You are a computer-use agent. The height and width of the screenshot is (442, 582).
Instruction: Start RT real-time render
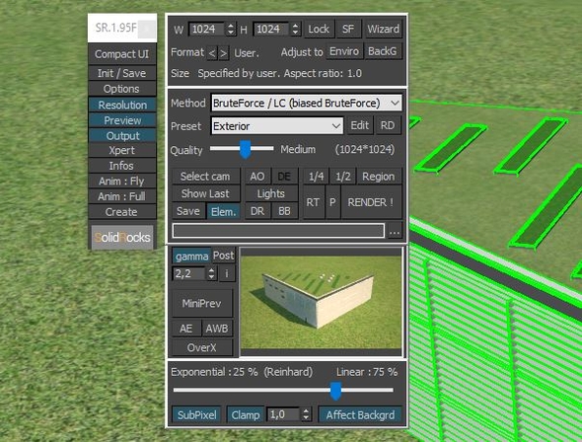[313, 202]
